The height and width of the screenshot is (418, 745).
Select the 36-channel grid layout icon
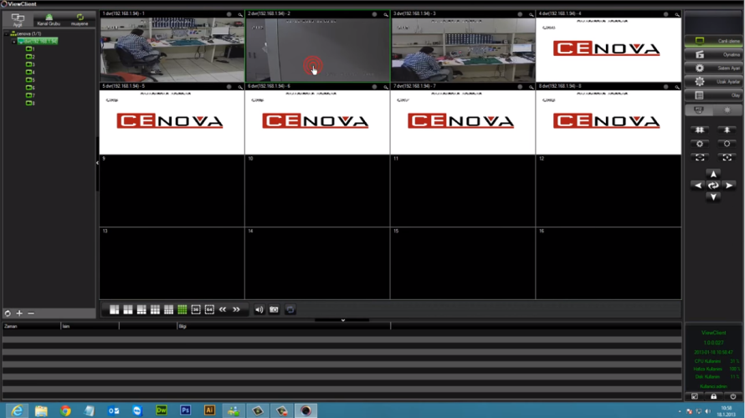coord(196,309)
